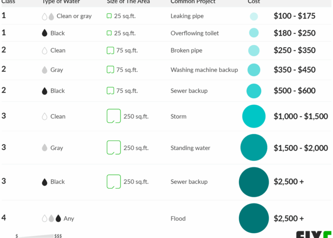Click the $500 - $600 price text

pos(294,91)
